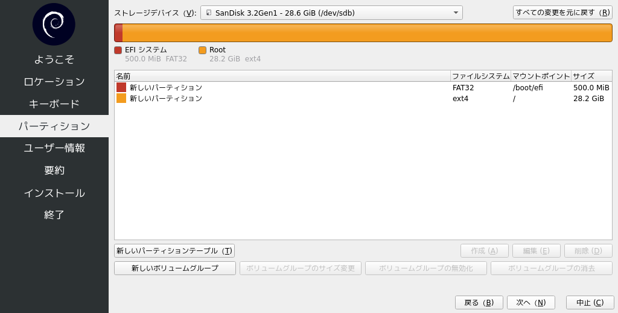
Task: Switch to the キーボード sidebar step
Action: point(54,104)
